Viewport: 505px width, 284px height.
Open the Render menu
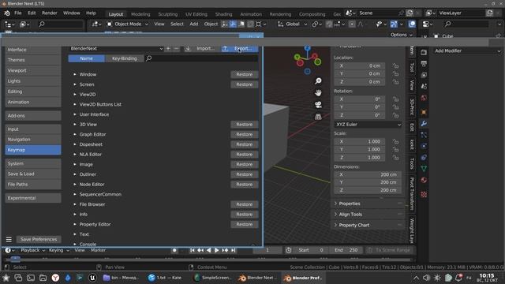click(49, 13)
